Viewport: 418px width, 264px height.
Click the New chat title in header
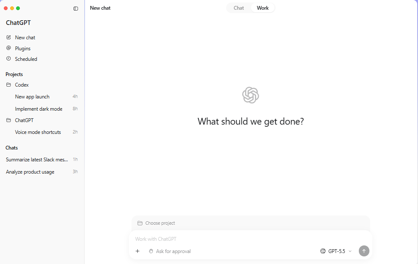click(x=100, y=8)
